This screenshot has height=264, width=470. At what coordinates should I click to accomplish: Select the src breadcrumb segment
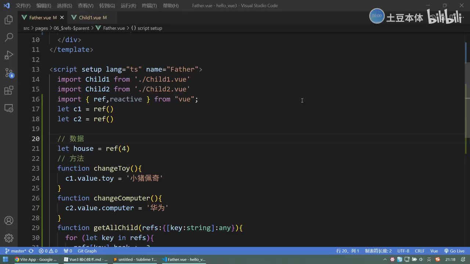pos(26,28)
